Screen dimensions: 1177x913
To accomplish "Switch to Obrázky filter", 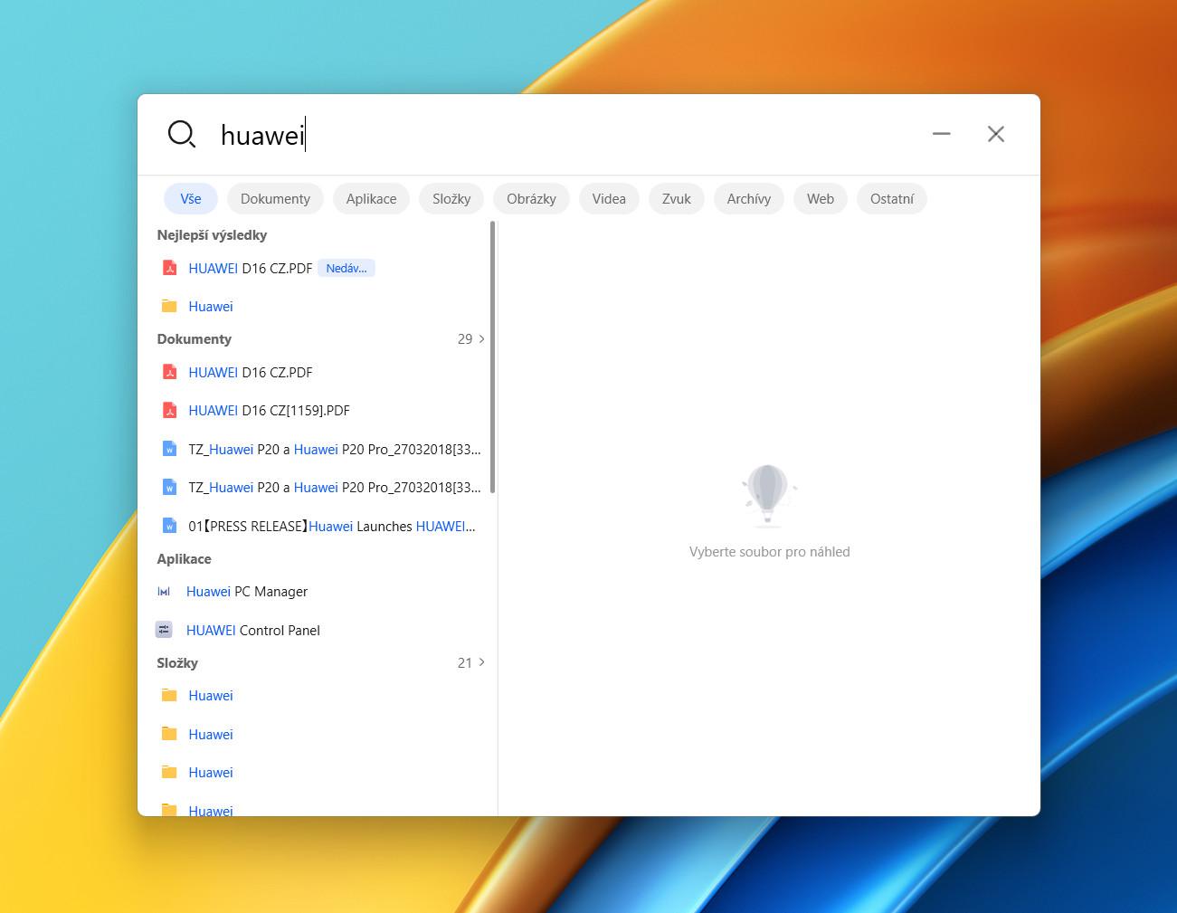I will (x=531, y=199).
